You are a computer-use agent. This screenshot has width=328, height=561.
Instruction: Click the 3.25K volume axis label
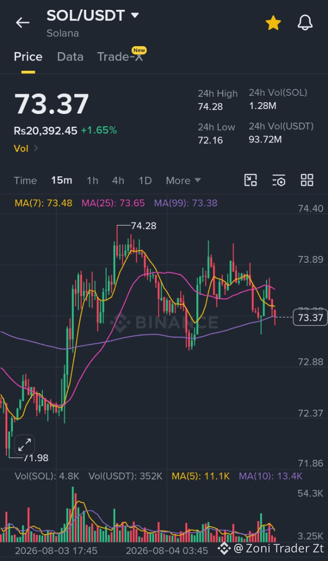coord(310,536)
